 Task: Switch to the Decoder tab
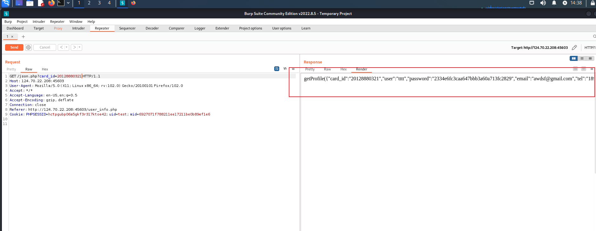tap(152, 28)
